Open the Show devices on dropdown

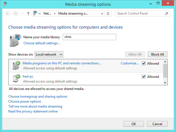coord(49,54)
